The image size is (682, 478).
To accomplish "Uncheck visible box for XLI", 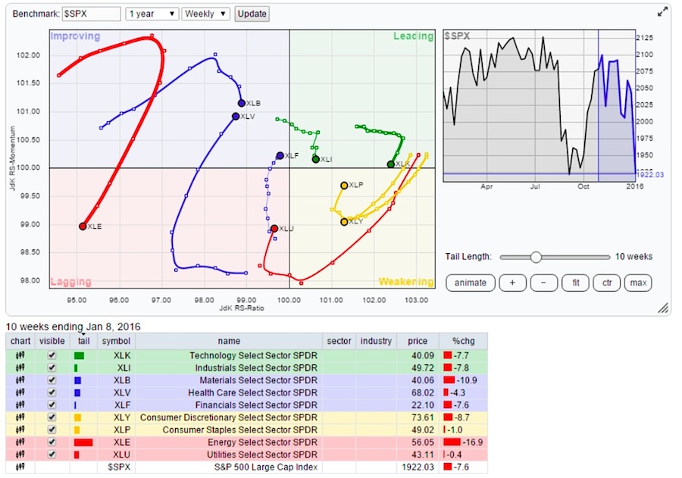I will pos(52,368).
